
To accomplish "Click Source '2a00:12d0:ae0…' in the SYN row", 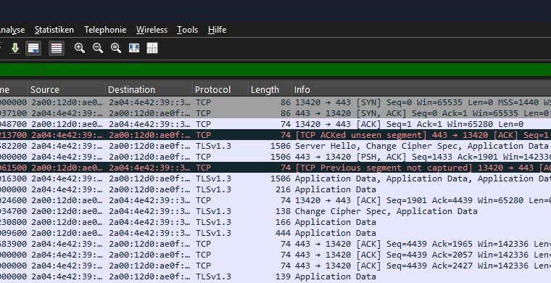I will (x=67, y=102).
